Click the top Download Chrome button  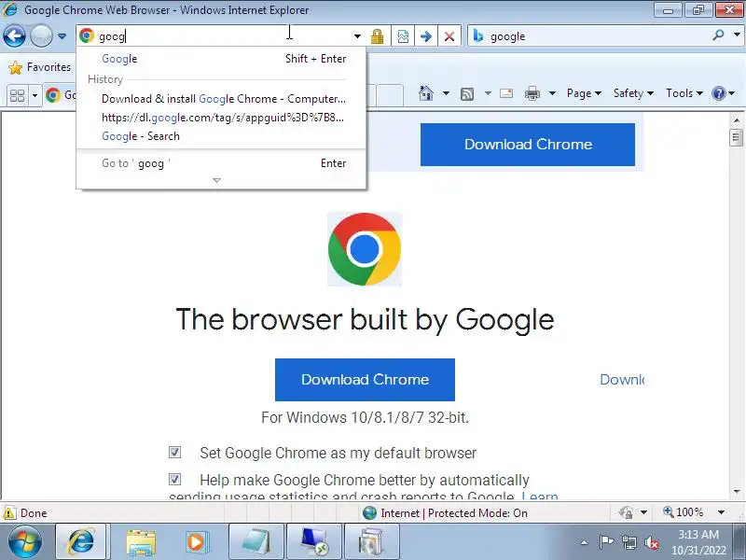(528, 145)
